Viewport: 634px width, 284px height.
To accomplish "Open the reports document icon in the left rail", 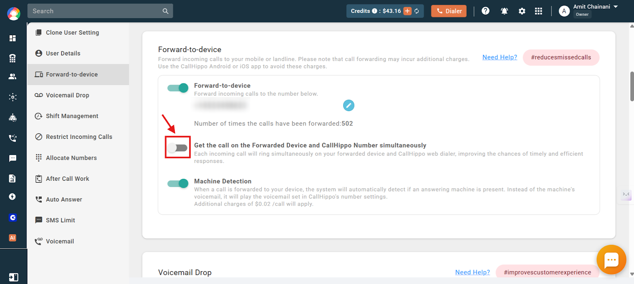I will (x=13, y=178).
